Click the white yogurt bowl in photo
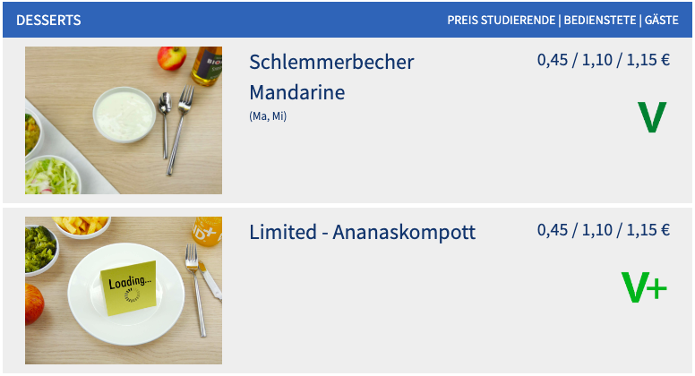This screenshot has height=376, width=695. (x=124, y=115)
